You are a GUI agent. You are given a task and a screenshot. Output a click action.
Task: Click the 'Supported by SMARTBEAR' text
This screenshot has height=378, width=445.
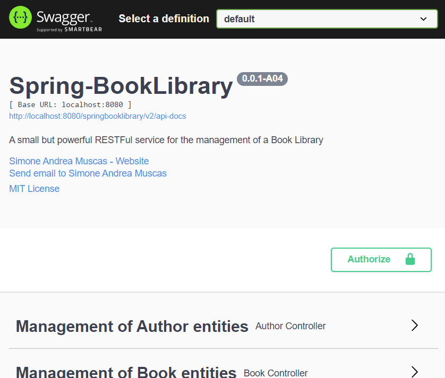pyautogui.click(x=69, y=30)
